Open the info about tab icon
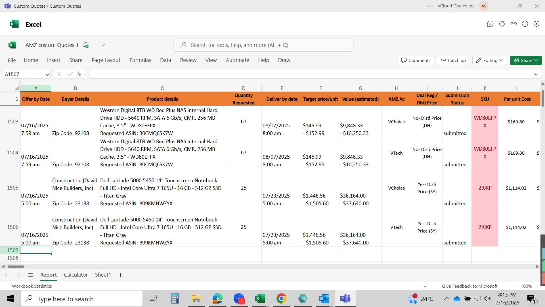Screen dimensions: 545x307 point(525,24)
